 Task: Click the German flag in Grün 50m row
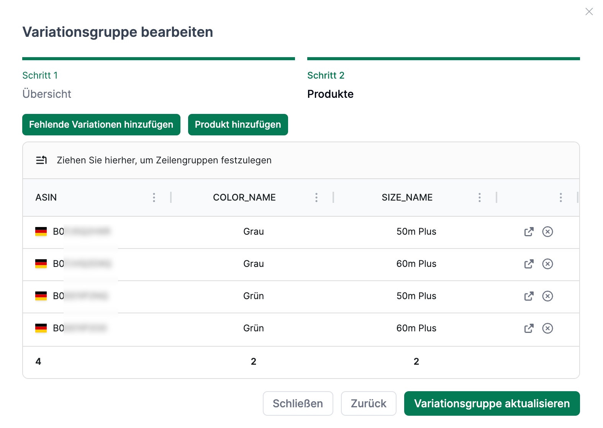(41, 296)
